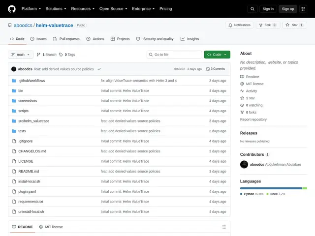The image size is (315, 236).
Task: Click the folder icon beside screenshots
Action: click(14, 101)
